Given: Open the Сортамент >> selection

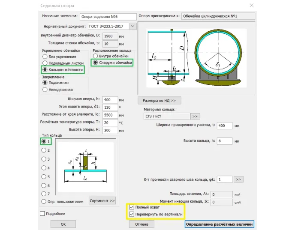Looking at the screenshot, I should [x=102, y=200].
